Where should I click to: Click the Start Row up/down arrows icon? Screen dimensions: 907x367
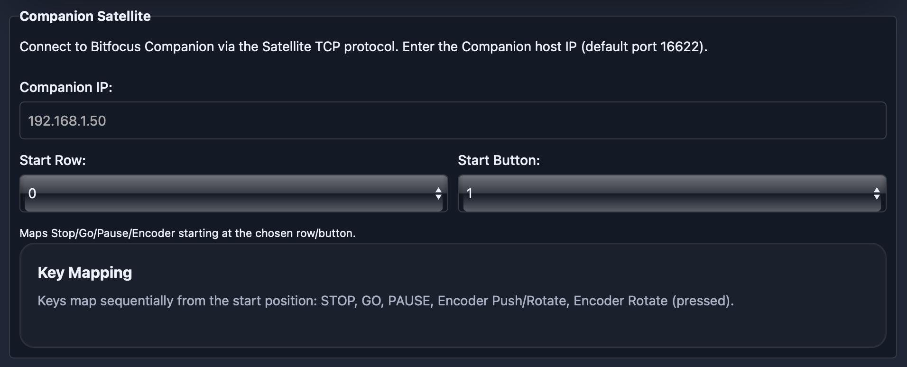click(x=438, y=193)
